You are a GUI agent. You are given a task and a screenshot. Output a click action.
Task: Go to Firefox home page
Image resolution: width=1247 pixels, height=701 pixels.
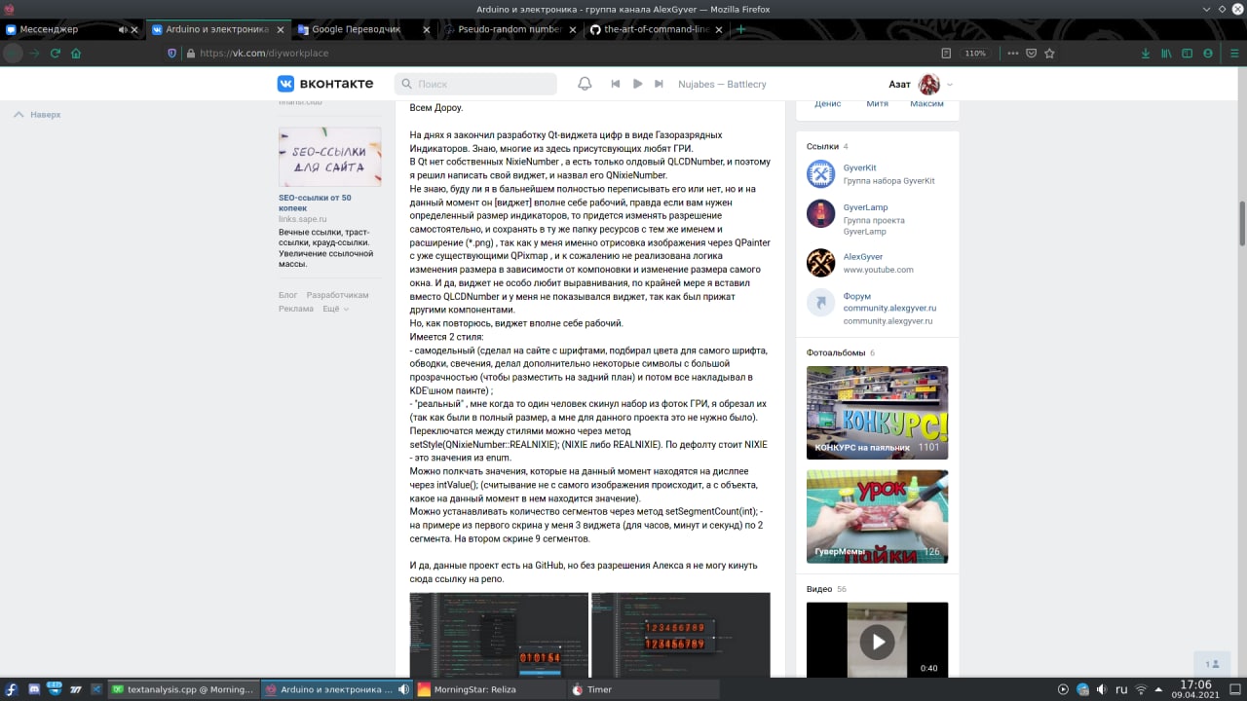pyautogui.click(x=76, y=54)
